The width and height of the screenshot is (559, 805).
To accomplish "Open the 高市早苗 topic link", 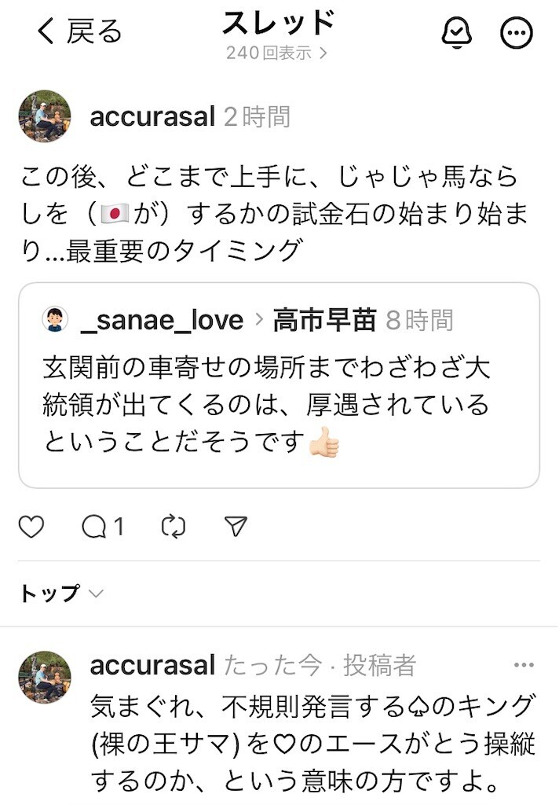I will (324, 320).
